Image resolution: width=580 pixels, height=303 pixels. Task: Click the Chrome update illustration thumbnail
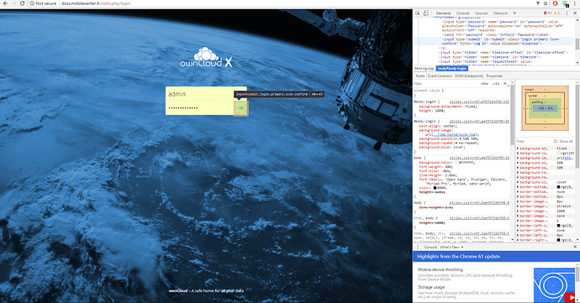554,285
